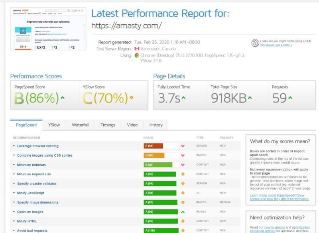The image size is (319, 233).
Task: Open the History tab
Action: 156,125
